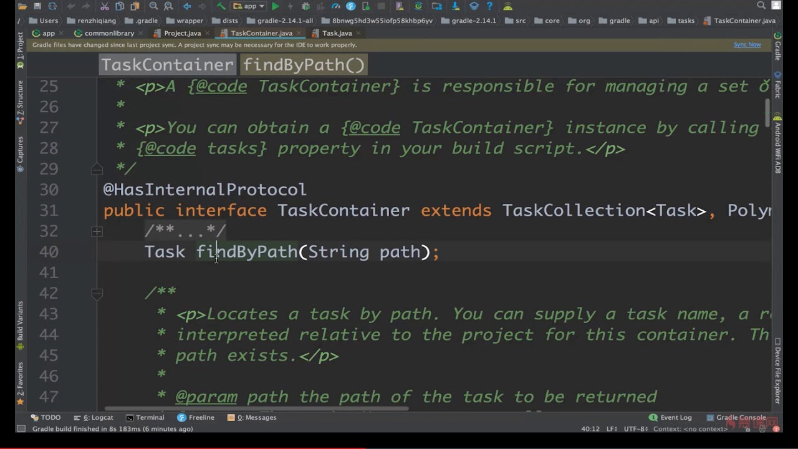The height and width of the screenshot is (449, 798).
Task: Start debugging with the bug icon
Action: pos(305,6)
